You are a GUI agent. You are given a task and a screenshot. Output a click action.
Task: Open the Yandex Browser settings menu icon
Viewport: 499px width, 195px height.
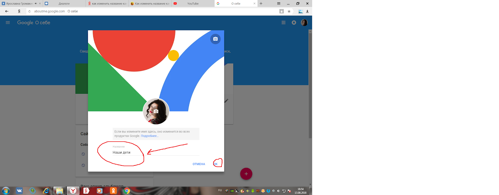point(279,3)
